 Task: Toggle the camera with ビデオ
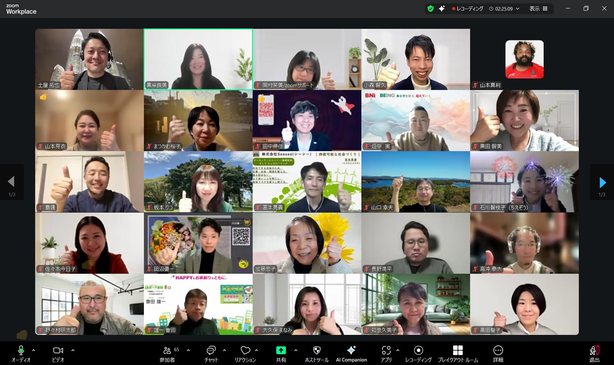click(x=58, y=351)
